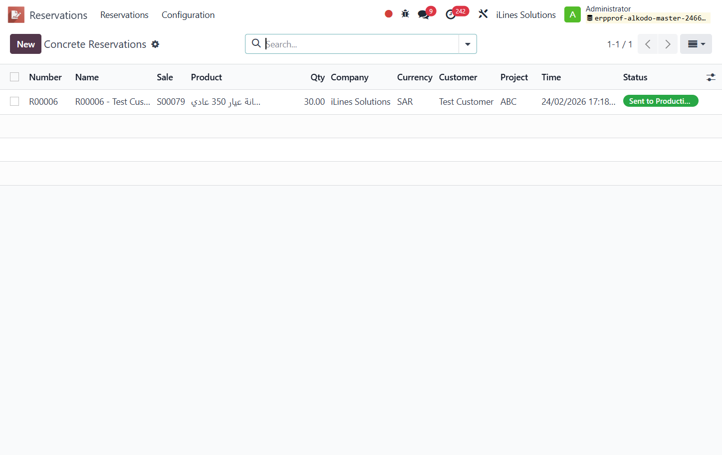Click the pager 1-1 / 1 counter
This screenshot has width=722, height=455.
tap(620, 44)
